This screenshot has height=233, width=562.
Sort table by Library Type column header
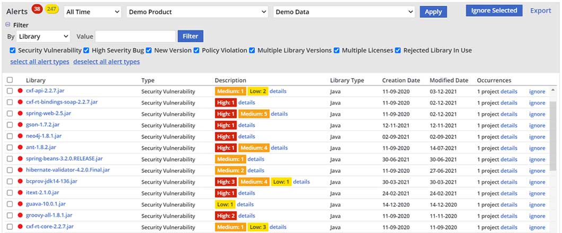(x=347, y=80)
